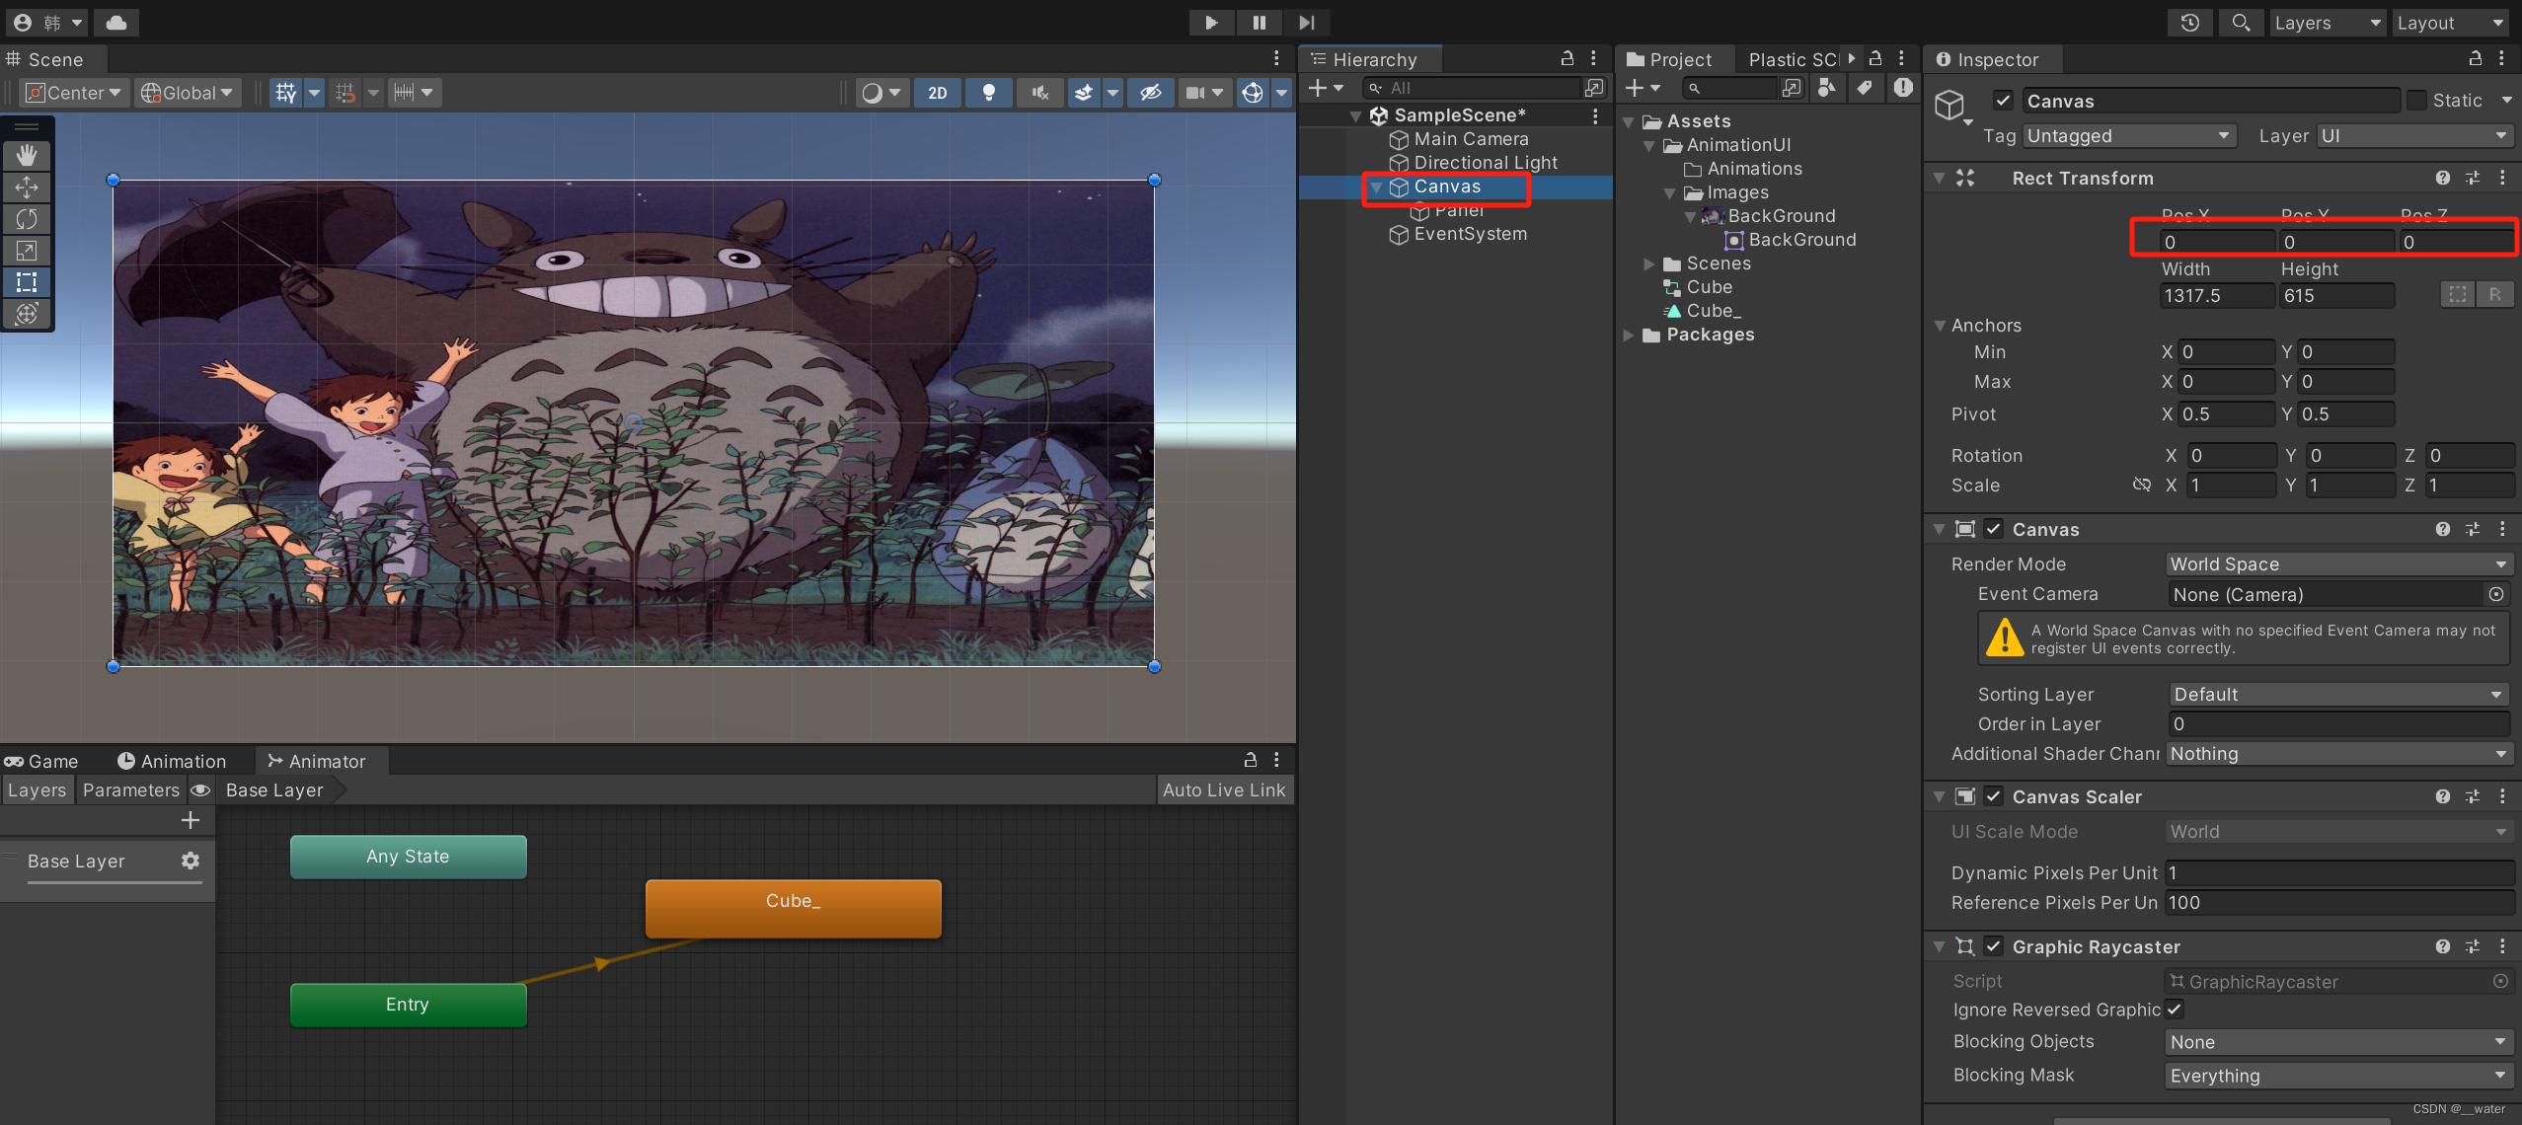
Task: Open the Parameters tab in Animator
Action: 130,789
